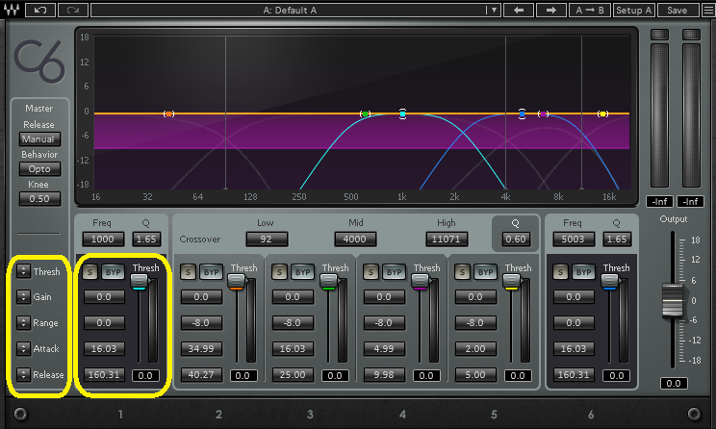
Task: Bypass the band with Freq 5003
Action: [x=583, y=272]
